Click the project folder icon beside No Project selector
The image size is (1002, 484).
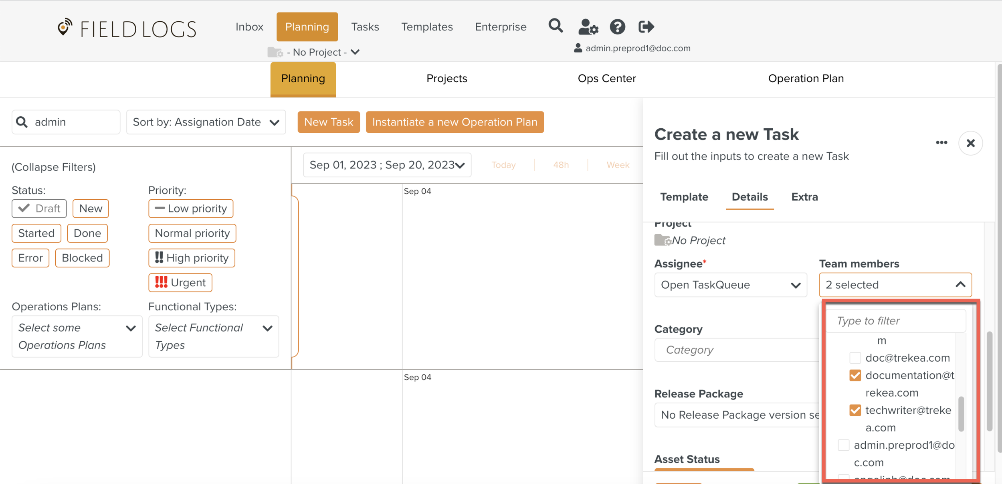275,52
